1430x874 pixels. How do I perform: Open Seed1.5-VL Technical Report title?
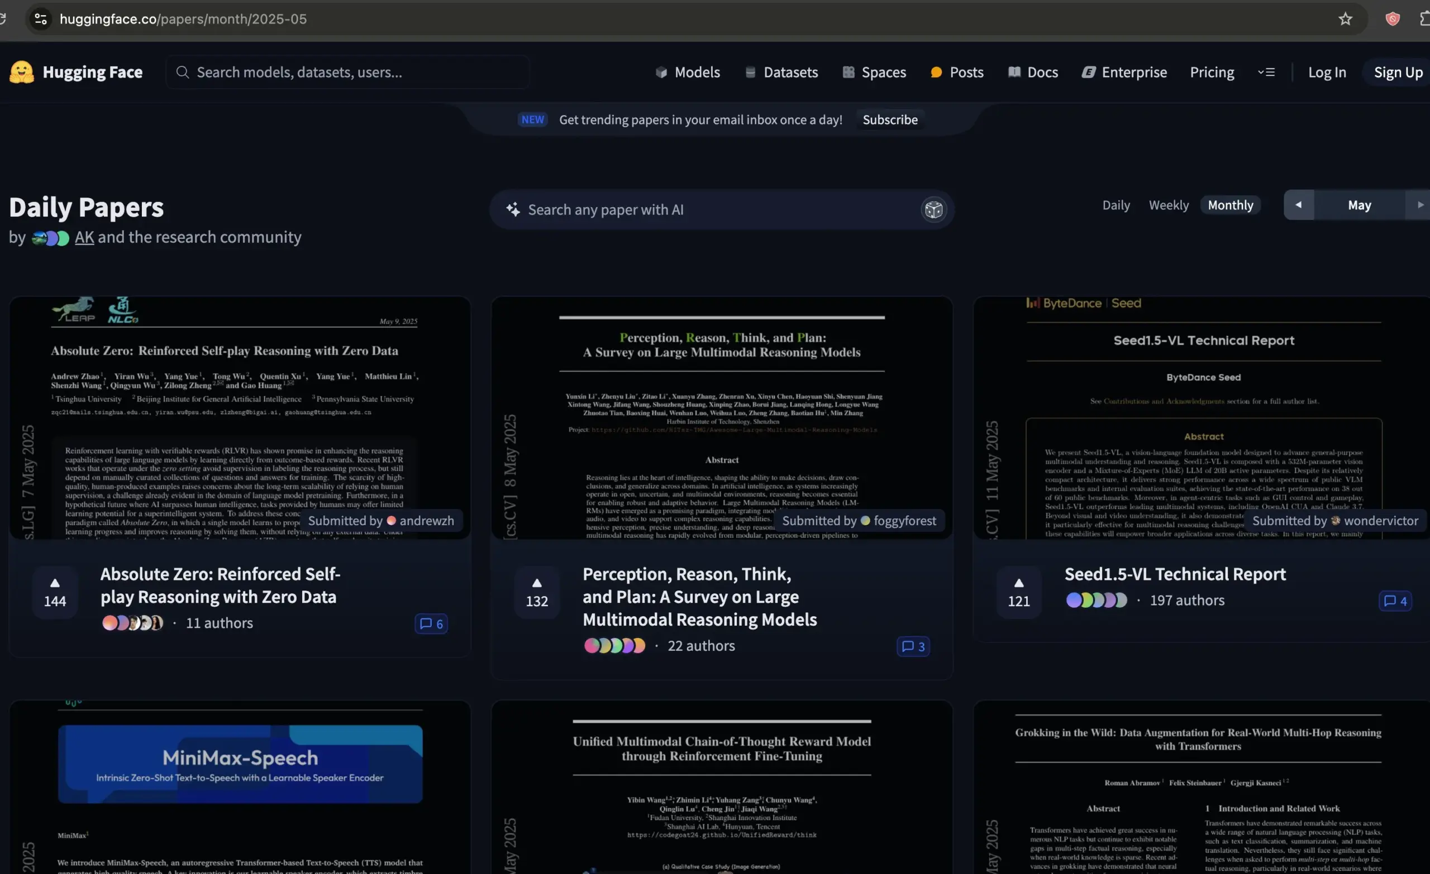pos(1175,574)
